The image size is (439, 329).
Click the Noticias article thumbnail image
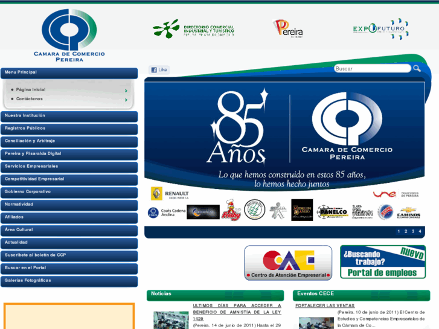[171, 320]
